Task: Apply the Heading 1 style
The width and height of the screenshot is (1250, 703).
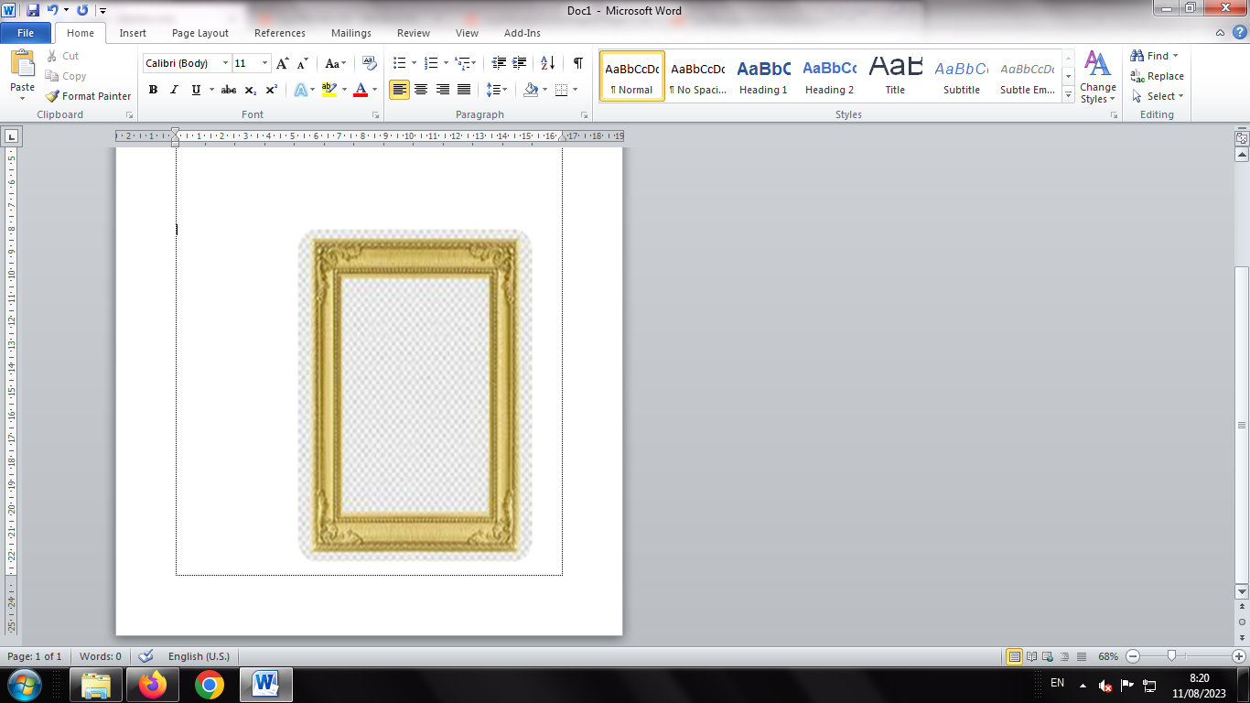Action: [763, 76]
